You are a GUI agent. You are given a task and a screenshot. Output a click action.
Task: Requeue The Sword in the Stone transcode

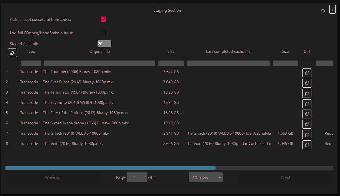307,124
